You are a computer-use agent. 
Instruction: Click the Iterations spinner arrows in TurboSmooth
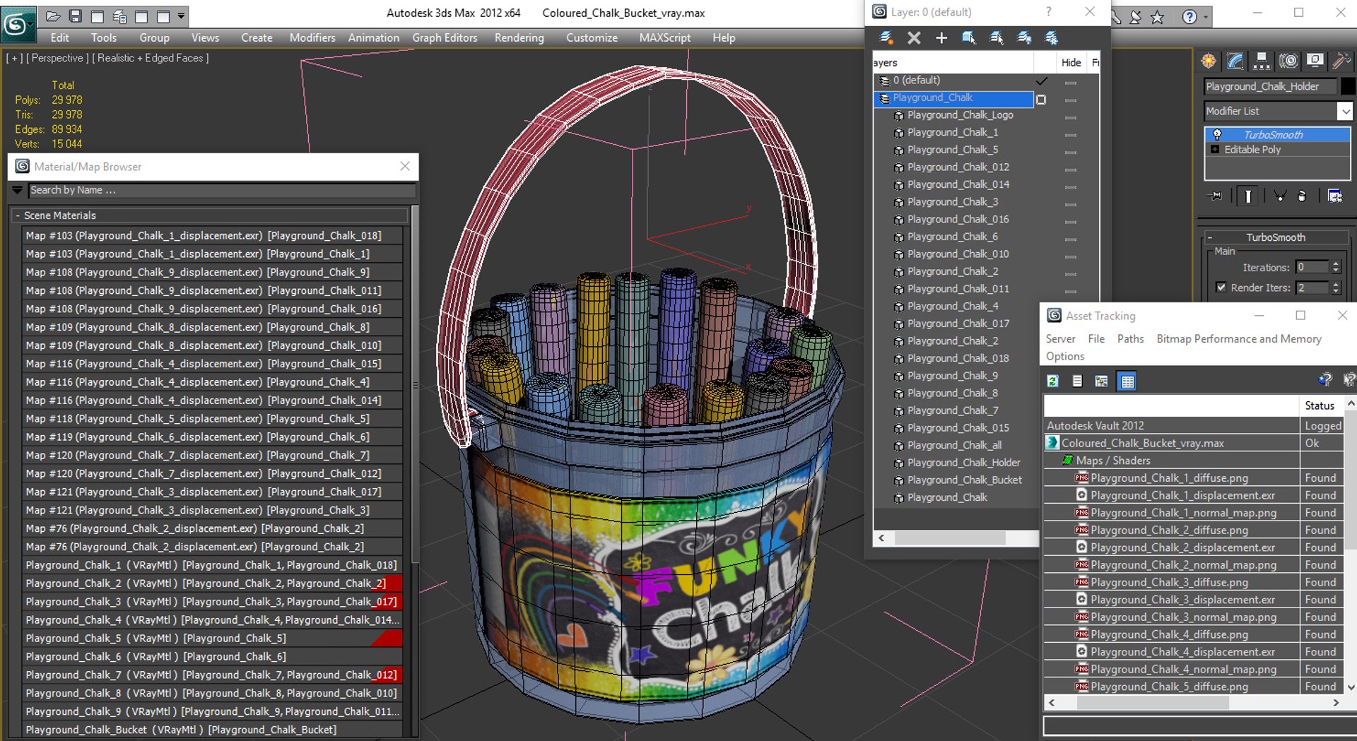coord(1336,267)
